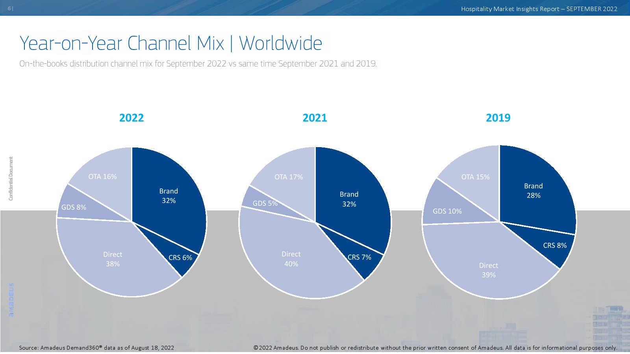Click the GDS 10% slice

[x=447, y=211]
